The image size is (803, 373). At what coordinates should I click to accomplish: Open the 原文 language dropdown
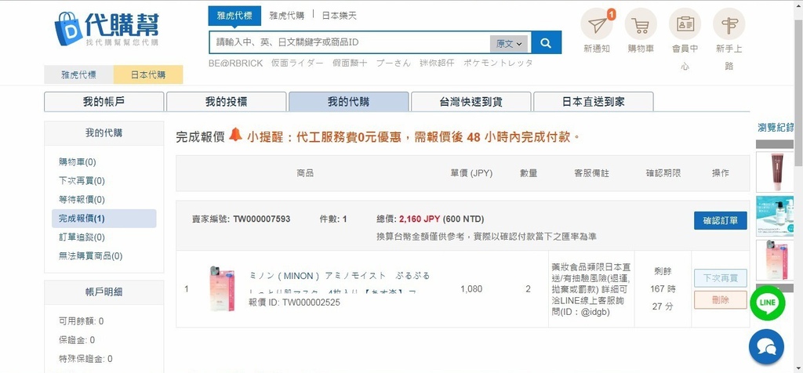(x=508, y=44)
